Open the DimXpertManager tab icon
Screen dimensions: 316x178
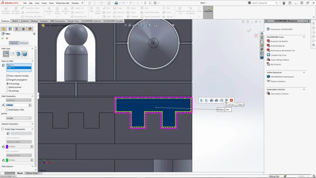click(23, 29)
